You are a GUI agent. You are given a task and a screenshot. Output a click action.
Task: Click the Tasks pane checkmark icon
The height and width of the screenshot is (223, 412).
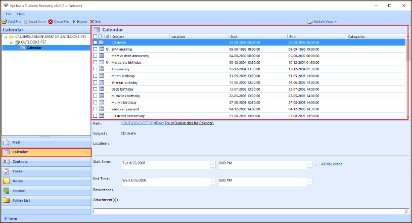pos(6,171)
